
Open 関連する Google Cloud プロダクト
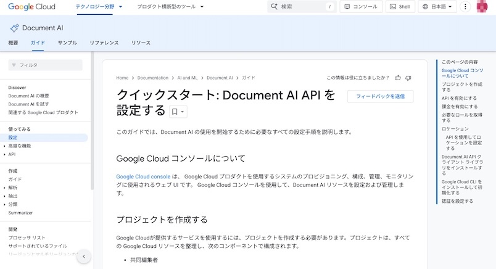pos(43,112)
